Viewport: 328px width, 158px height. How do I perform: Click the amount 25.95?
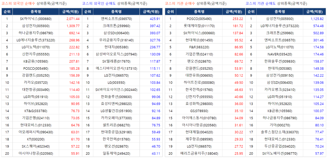click(239, 153)
